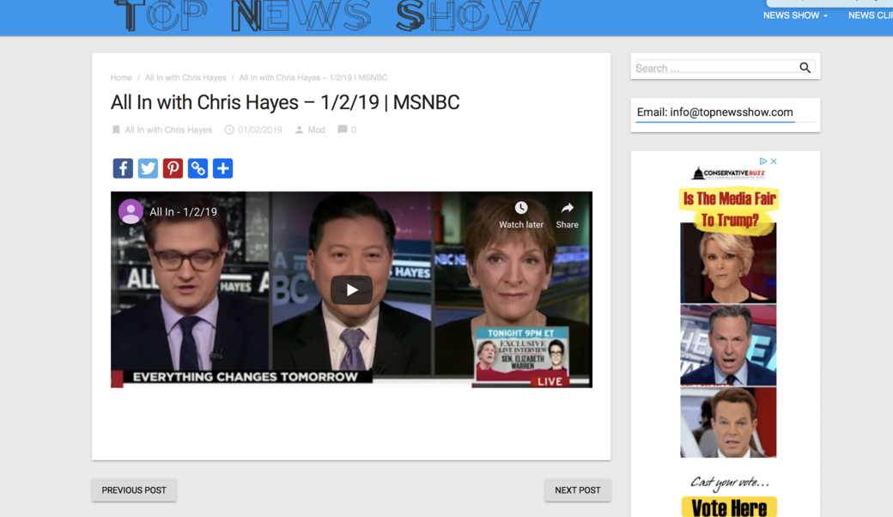The height and width of the screenshot is (517, 893).
Task: Open the All In with Chris Hayes breadcrumb
Action: (x=185, y=77)
